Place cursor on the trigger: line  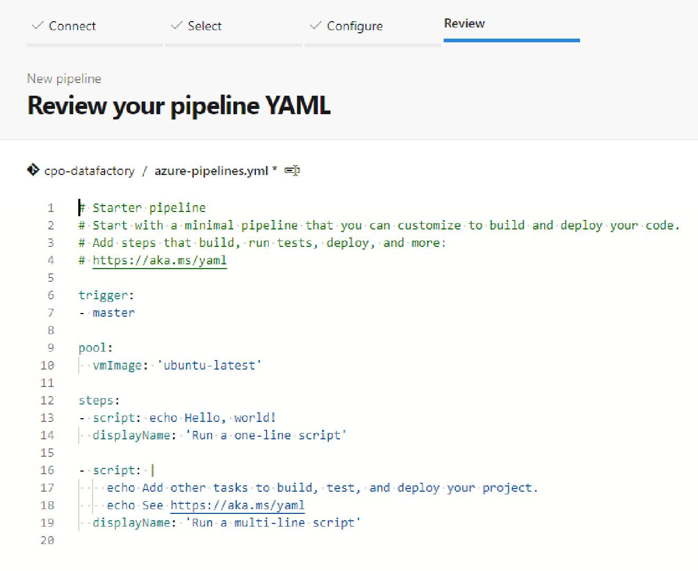[106, 295]
